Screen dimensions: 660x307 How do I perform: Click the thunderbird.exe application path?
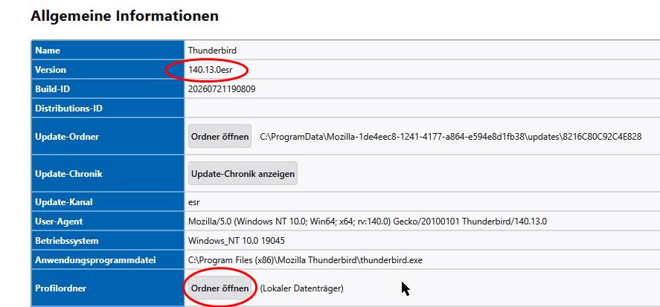pyautogui.click(x=305, y=260)
